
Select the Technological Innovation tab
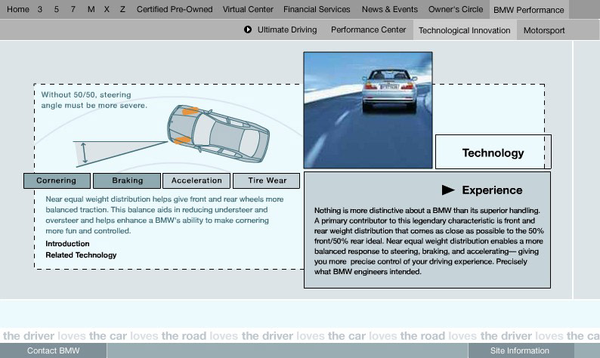pyautogui.click(x=465, y=30)
